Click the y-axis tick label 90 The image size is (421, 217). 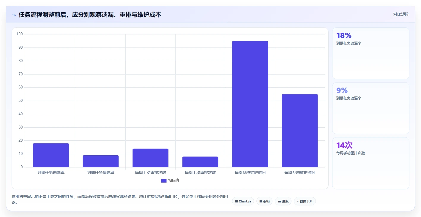point(21,47)
